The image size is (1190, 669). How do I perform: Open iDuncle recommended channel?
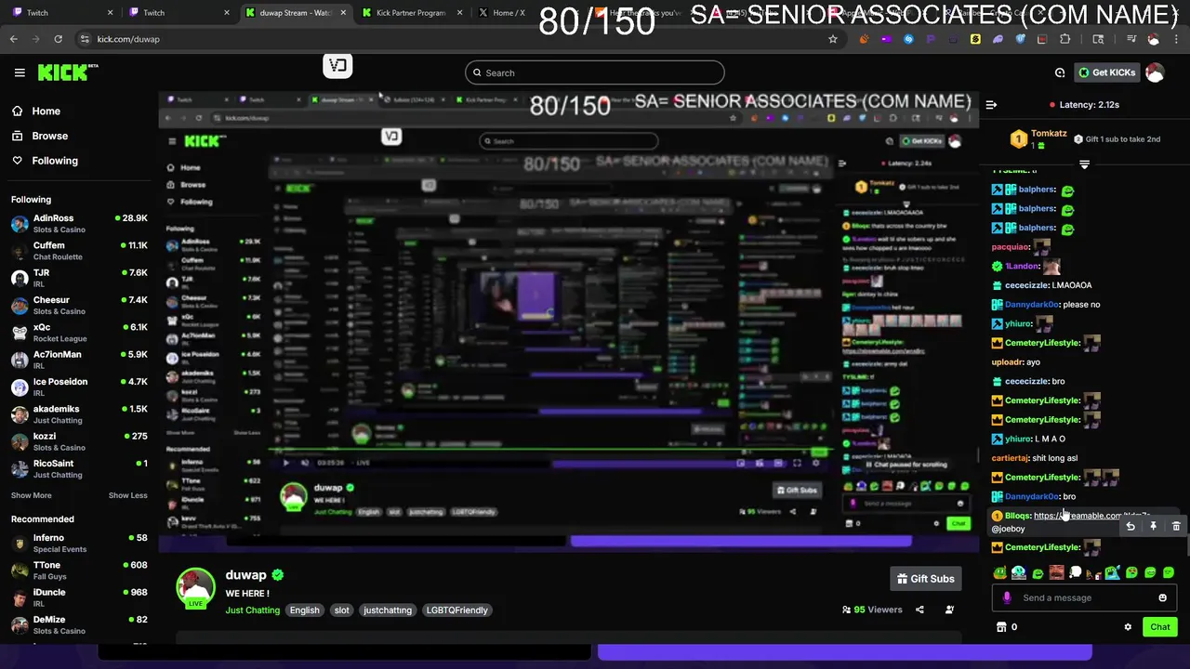coord(79,597)
